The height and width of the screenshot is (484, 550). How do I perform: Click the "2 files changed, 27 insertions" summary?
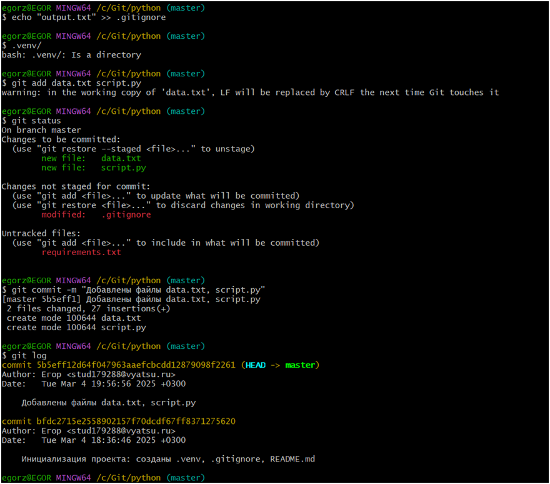[x=87, y=309]
